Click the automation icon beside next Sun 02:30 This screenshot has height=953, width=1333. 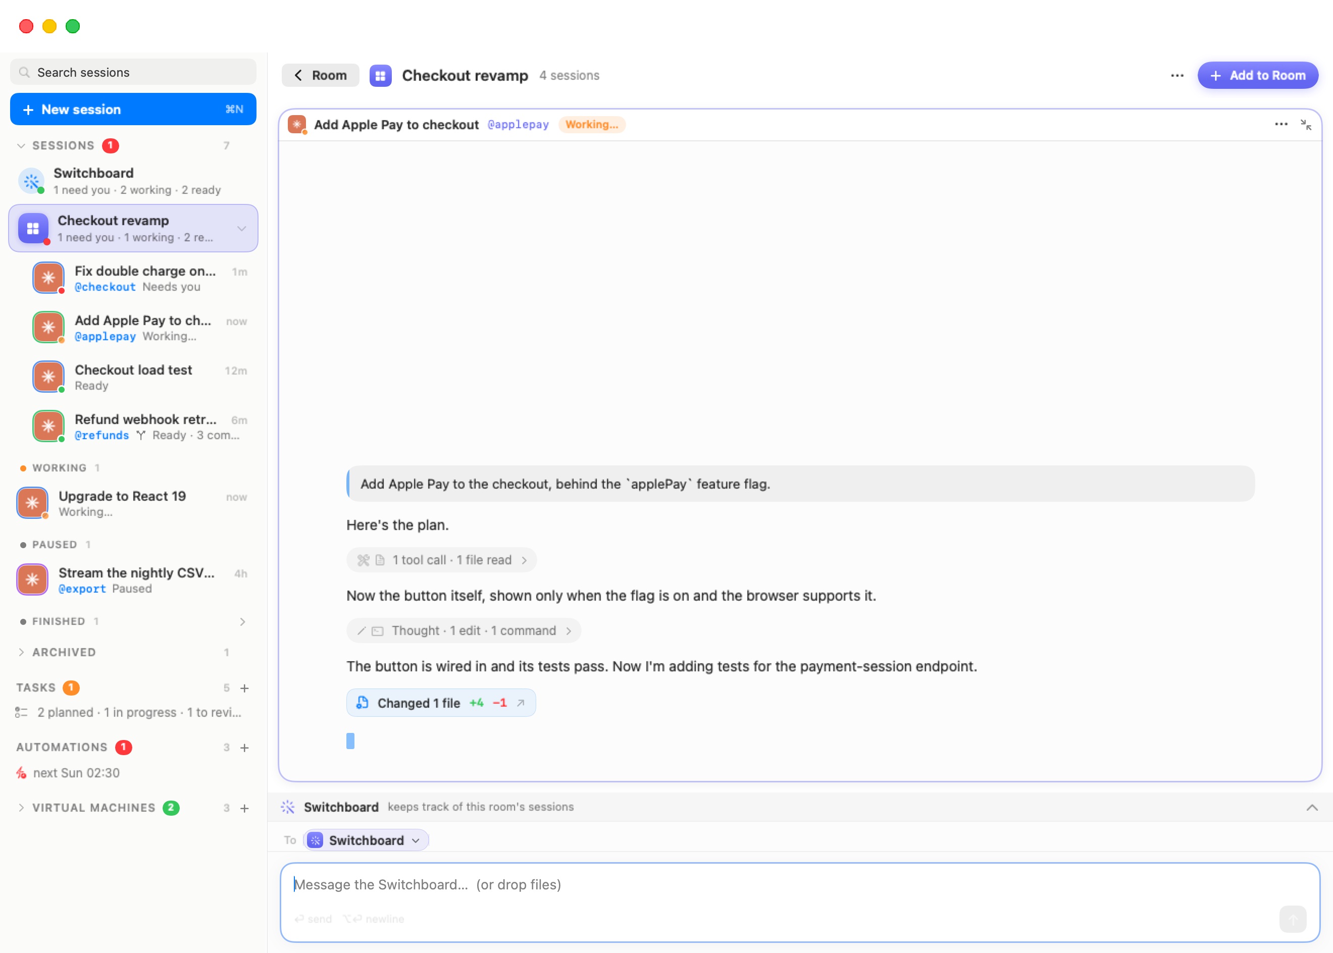[21, 773]
